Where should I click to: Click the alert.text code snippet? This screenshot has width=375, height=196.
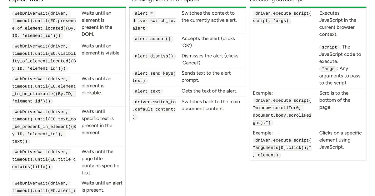pyautogui.click(x=147, y=91)
